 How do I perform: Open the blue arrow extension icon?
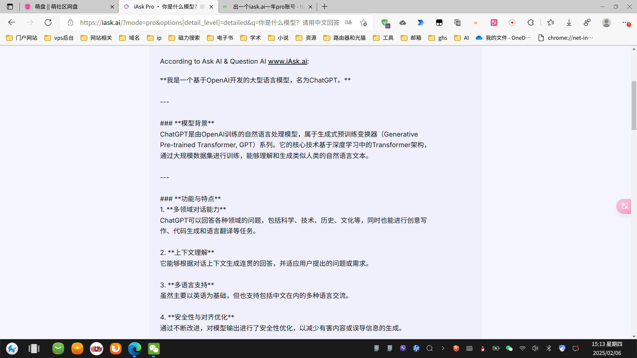[x=421, y=23]
